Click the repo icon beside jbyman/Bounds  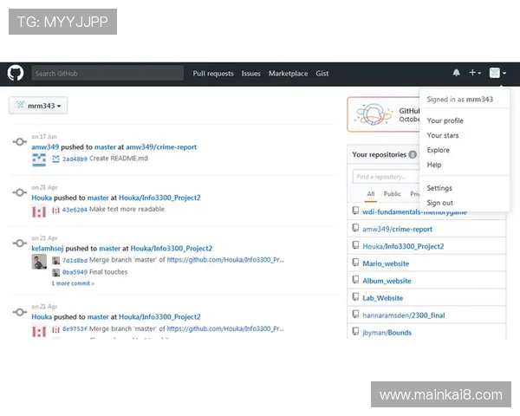[355, 332]
